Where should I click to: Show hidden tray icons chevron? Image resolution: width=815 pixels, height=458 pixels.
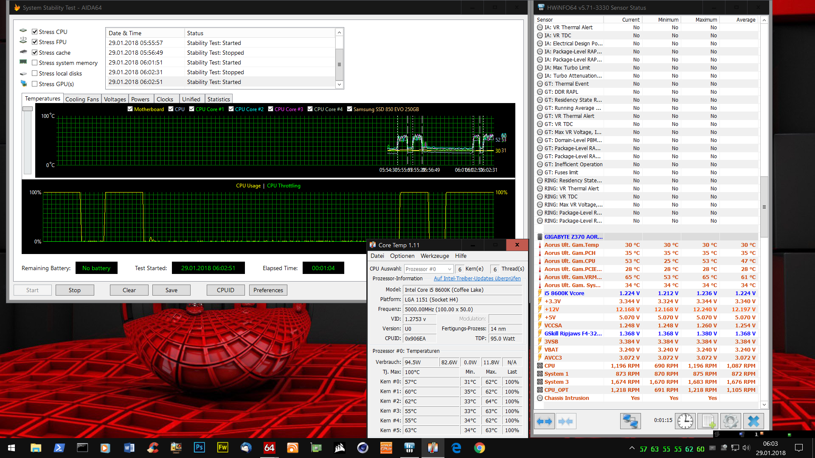coord(632,448)
